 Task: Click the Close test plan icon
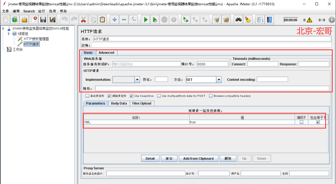(34, 20)
